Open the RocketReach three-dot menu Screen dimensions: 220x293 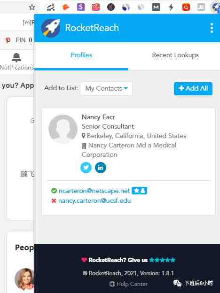tap(212, 28)
